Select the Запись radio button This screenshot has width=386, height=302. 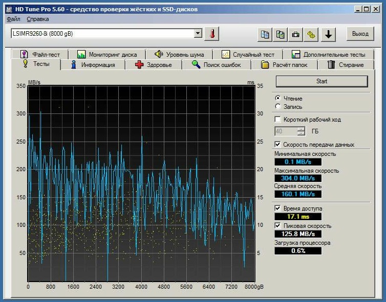[278, 107]
